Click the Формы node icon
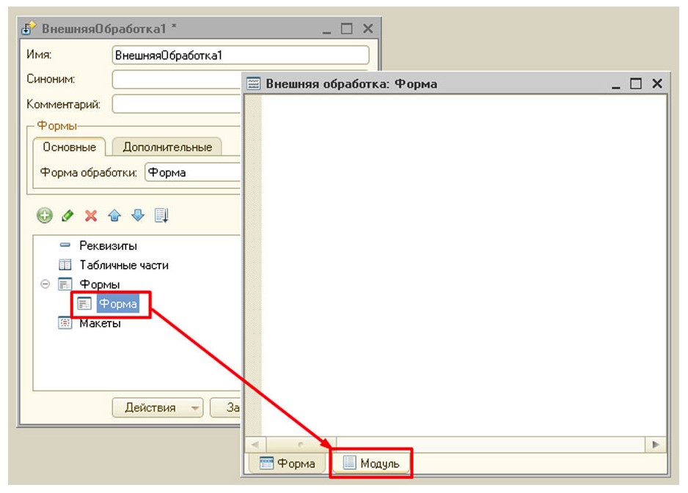Image resolution: width=688 pixels, height=493 pixels. click(x=65, y=284)
